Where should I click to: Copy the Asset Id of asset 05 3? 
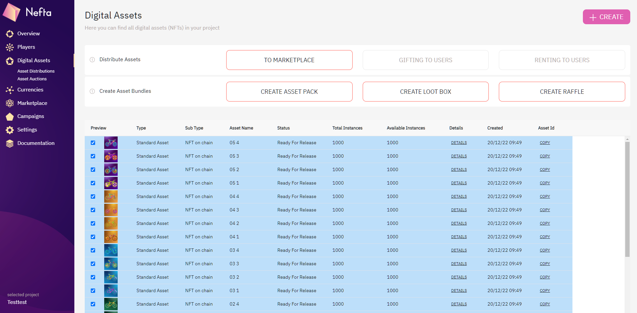[545, 156]
